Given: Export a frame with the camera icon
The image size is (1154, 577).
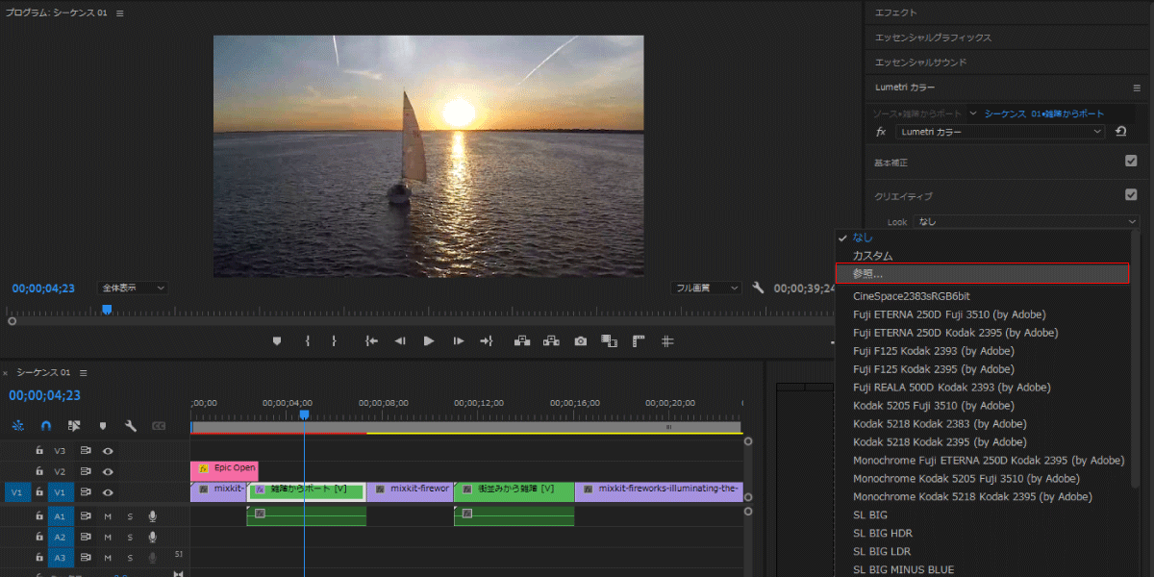Looking at the screenshot, I should pos(581,340).
